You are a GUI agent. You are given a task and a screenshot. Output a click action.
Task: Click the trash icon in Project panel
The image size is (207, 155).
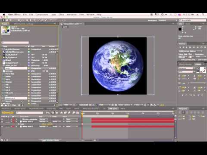tap(19, 105)
